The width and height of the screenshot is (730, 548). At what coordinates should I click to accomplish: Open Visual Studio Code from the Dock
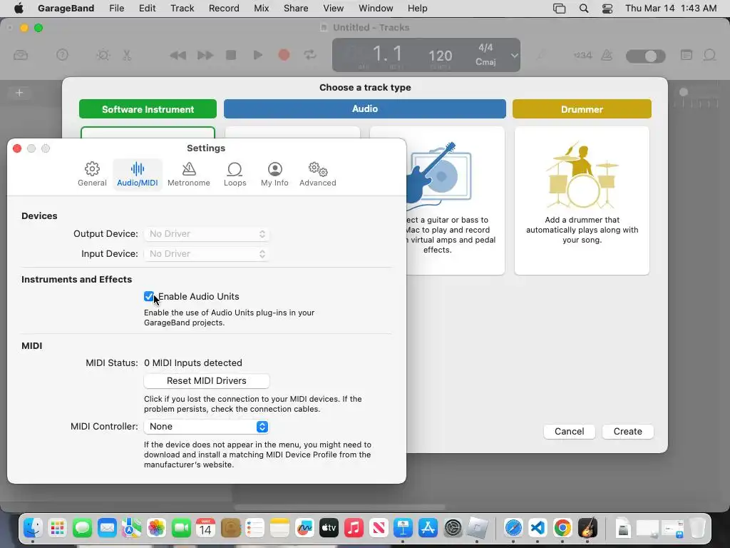(x=538, y=528)
